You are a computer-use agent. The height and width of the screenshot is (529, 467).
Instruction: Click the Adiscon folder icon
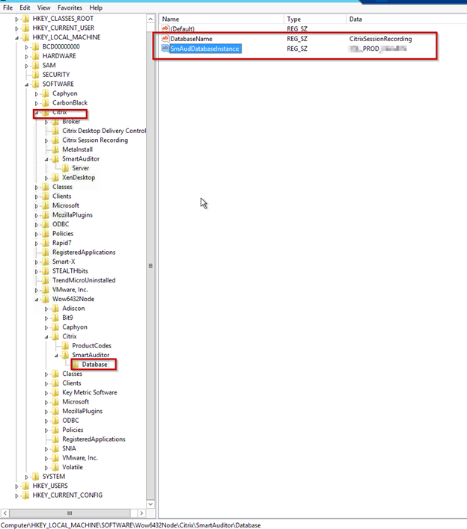55,309
